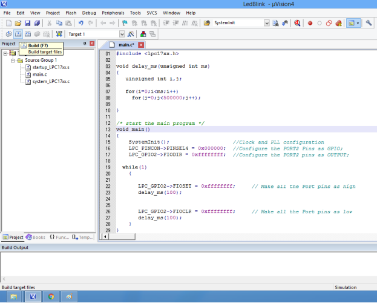Click the Insert Breakpoint red dot icon
The width and height of the screenshot is (377, 303).
tap(310, 23)
